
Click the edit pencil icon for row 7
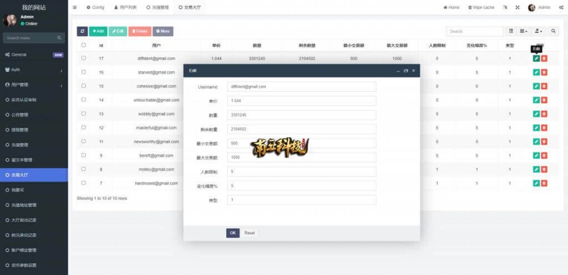pos(536,183)
